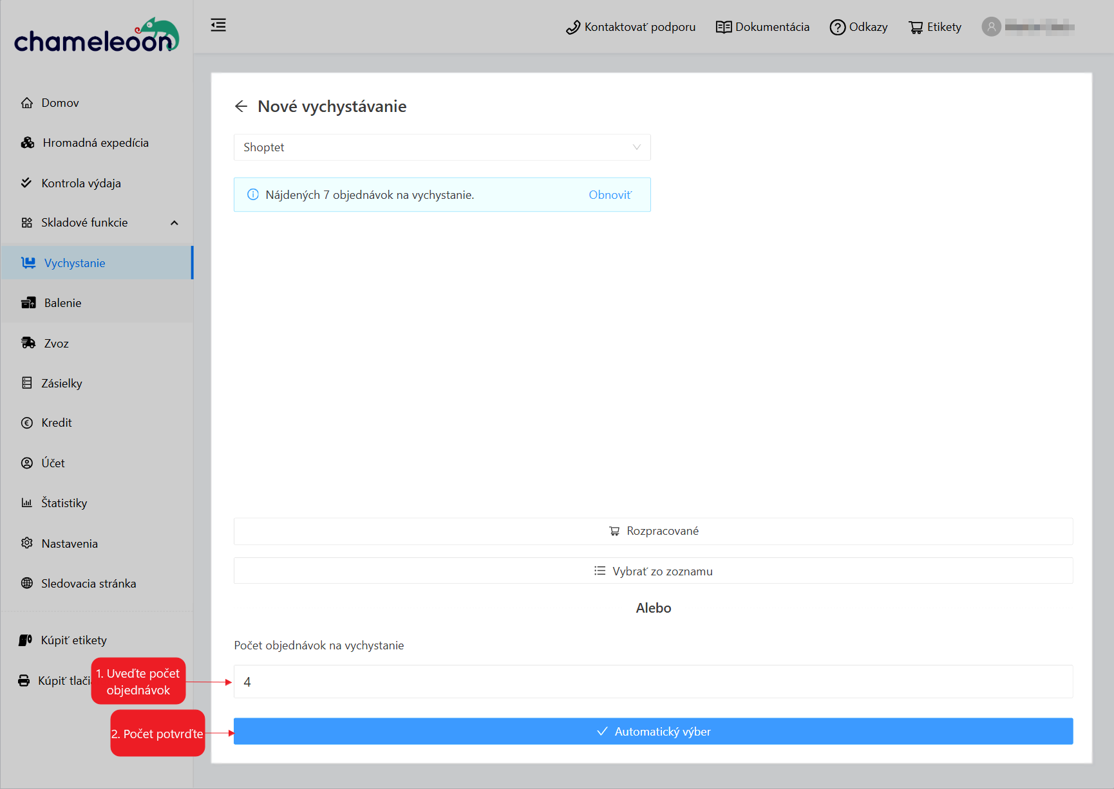
Task: Open Štatistiky in the sidebar
Action: click(64, 503)
